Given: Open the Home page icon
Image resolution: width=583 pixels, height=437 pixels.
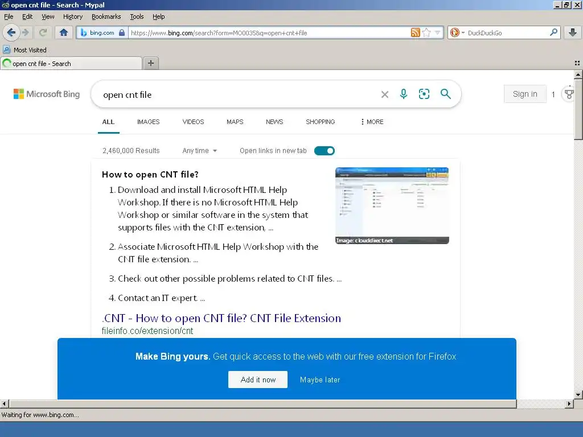Looking at the screenshot, I should [64, 32].
